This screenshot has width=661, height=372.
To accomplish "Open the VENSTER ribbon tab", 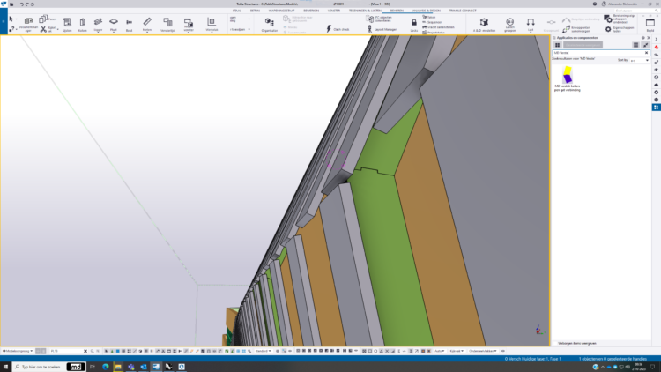I will 333,11.
